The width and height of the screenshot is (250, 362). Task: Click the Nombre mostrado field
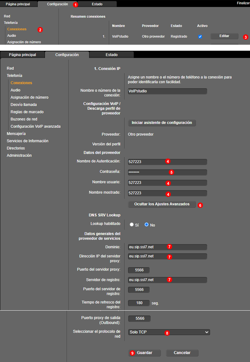pos(167,193)
